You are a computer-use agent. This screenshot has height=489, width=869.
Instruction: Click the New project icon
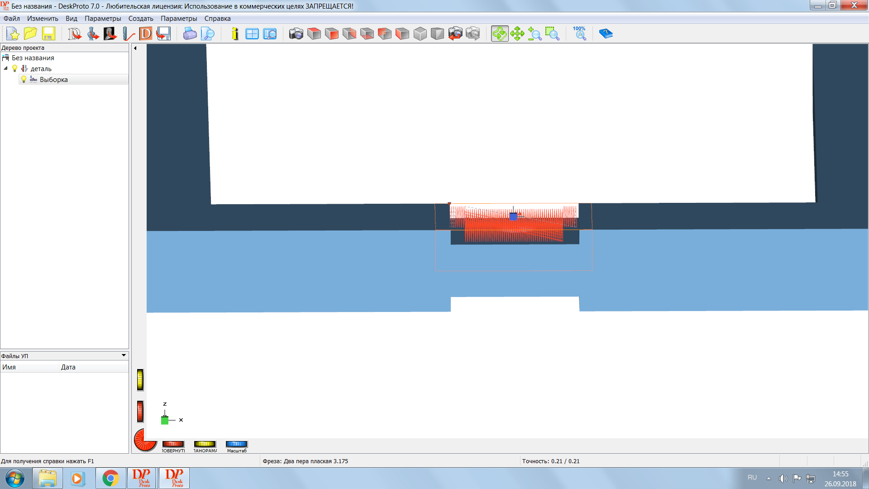click(x=13, y=34)
